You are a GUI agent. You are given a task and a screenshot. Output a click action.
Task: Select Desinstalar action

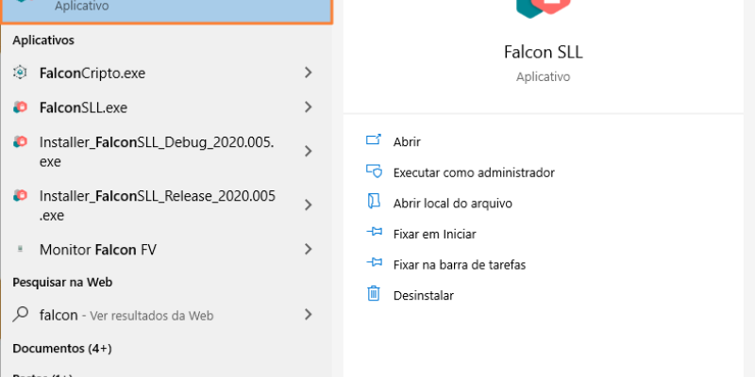tap(423, 295)
